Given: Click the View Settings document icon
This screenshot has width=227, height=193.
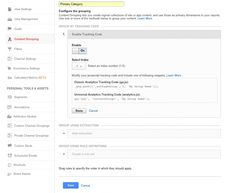Looking at the screenshot, I should [x=10, y=9].
